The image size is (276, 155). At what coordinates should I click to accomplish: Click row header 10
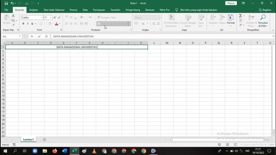(x=3, y=84)
